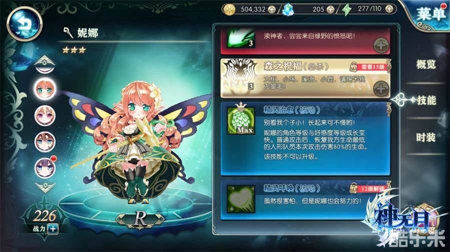Image resolution: width=450 pixels, height=252 pixels.
Task: Tap the R rarity badge
Action: click(140, 219)
